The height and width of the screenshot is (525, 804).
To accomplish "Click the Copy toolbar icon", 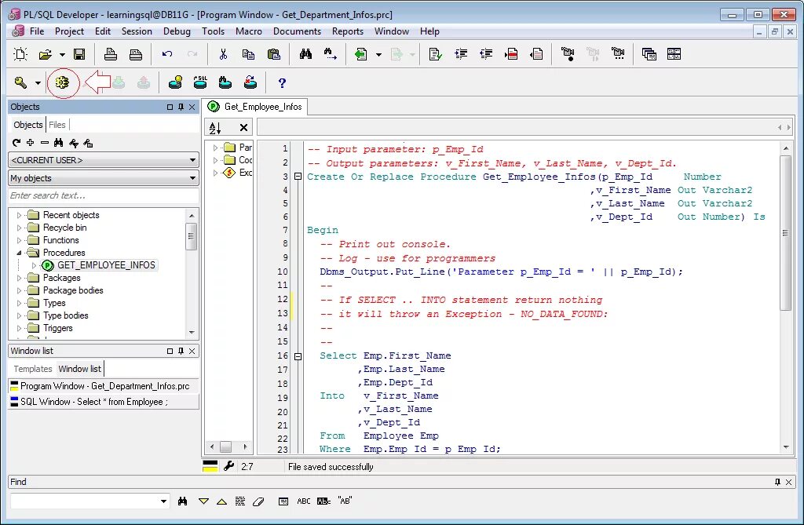I will [248, 54].
